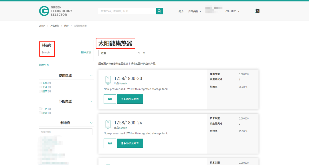Open the saved list icon with badge 5
The height and width of the screenshot is (165, 309).
coord(257,11)
